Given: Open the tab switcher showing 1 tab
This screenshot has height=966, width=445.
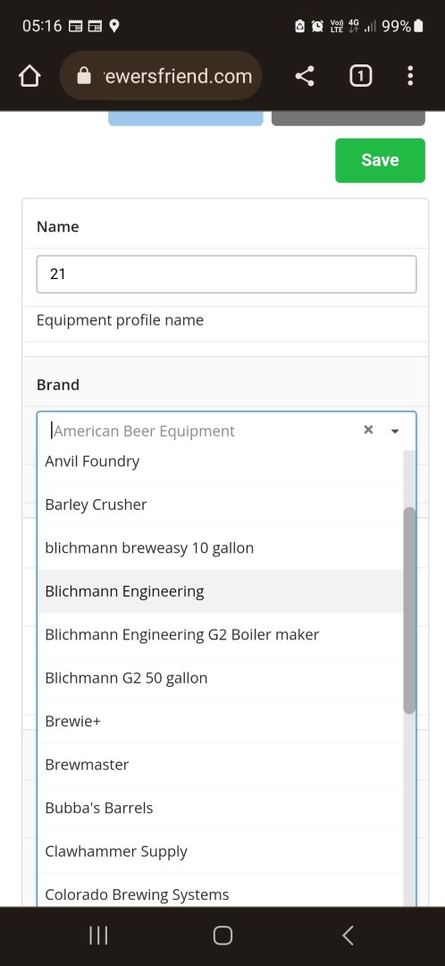Looking at the screenshot, I should [361, 76].
